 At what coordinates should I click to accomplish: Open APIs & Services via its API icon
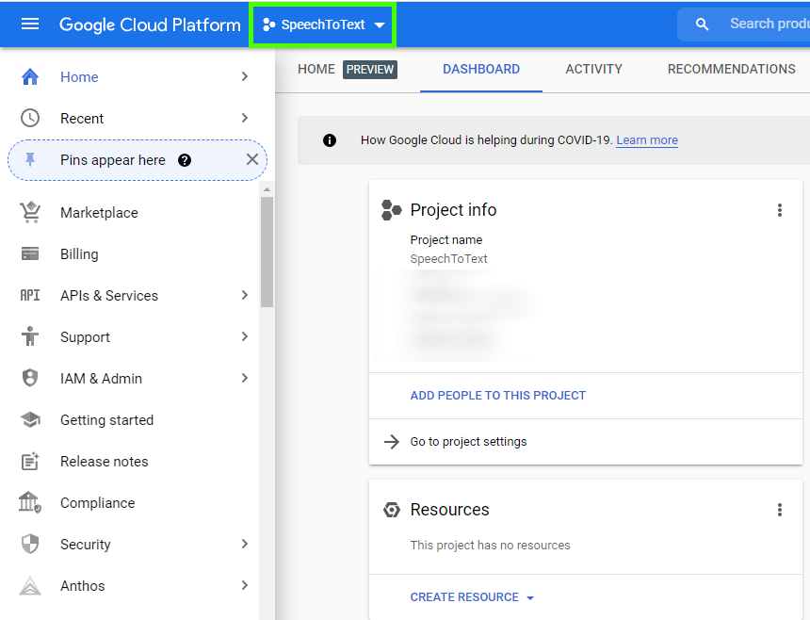[x=29, y=295]
